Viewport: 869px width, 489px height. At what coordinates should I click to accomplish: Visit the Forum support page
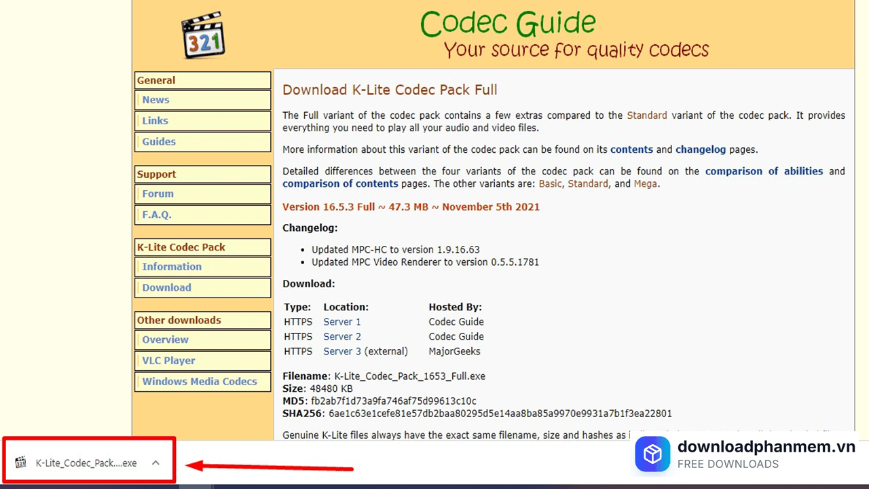click(158, 194)
